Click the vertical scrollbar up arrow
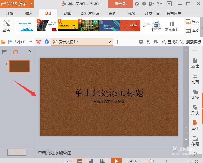The width and height of the screenshot is (203, 163). (186, 51)
